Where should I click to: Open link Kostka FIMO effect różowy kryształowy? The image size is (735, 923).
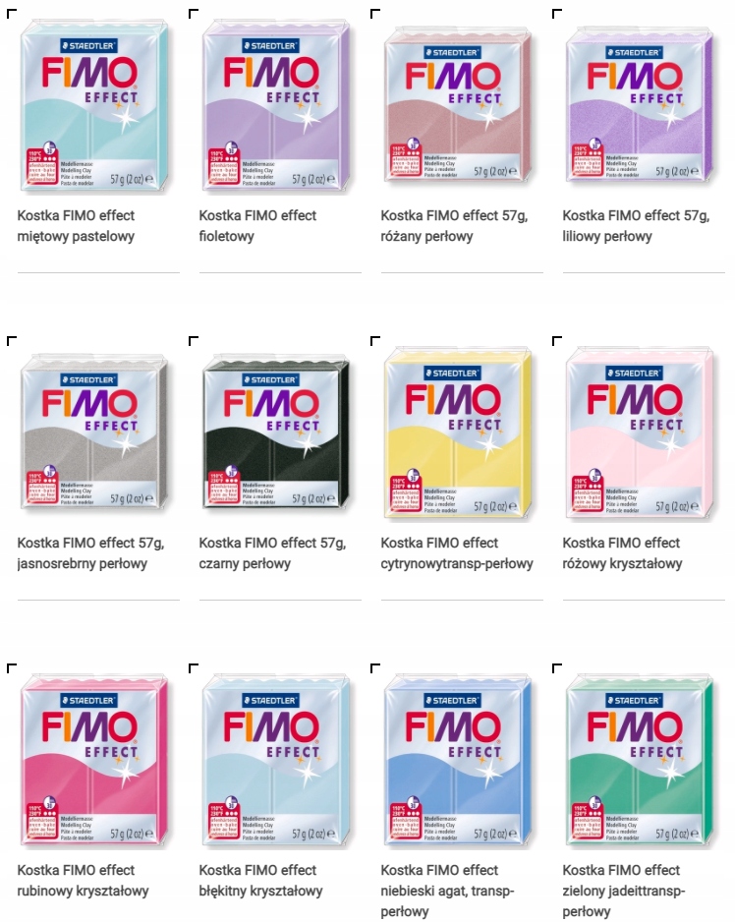point(623,553)
